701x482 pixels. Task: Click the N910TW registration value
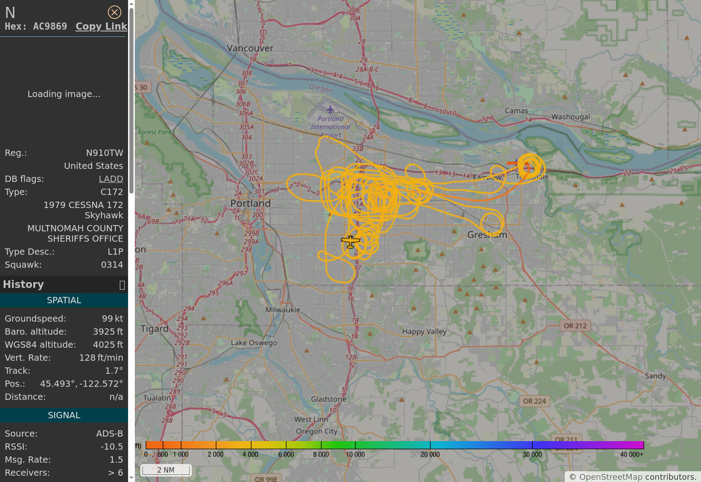pyautogui.click(x=104, y=153)
